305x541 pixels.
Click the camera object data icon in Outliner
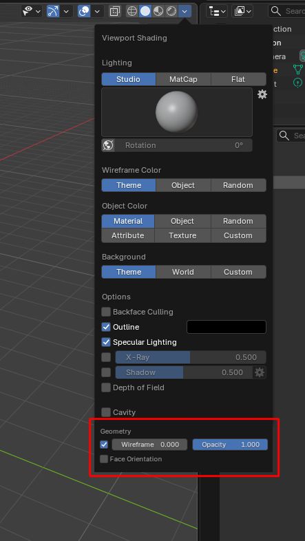point(302,56)
